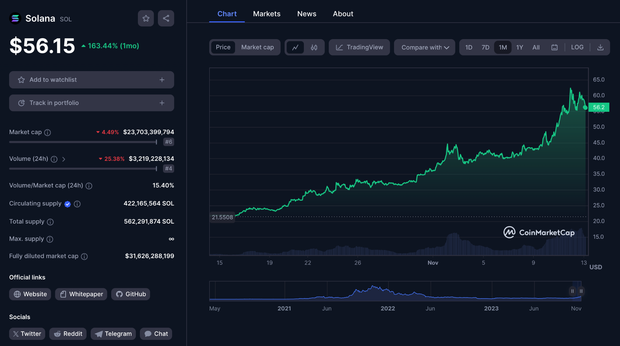Screen dimensions: 620x346
Task: Click the plus icon on Add to watchlist
Action: (162, 80)
